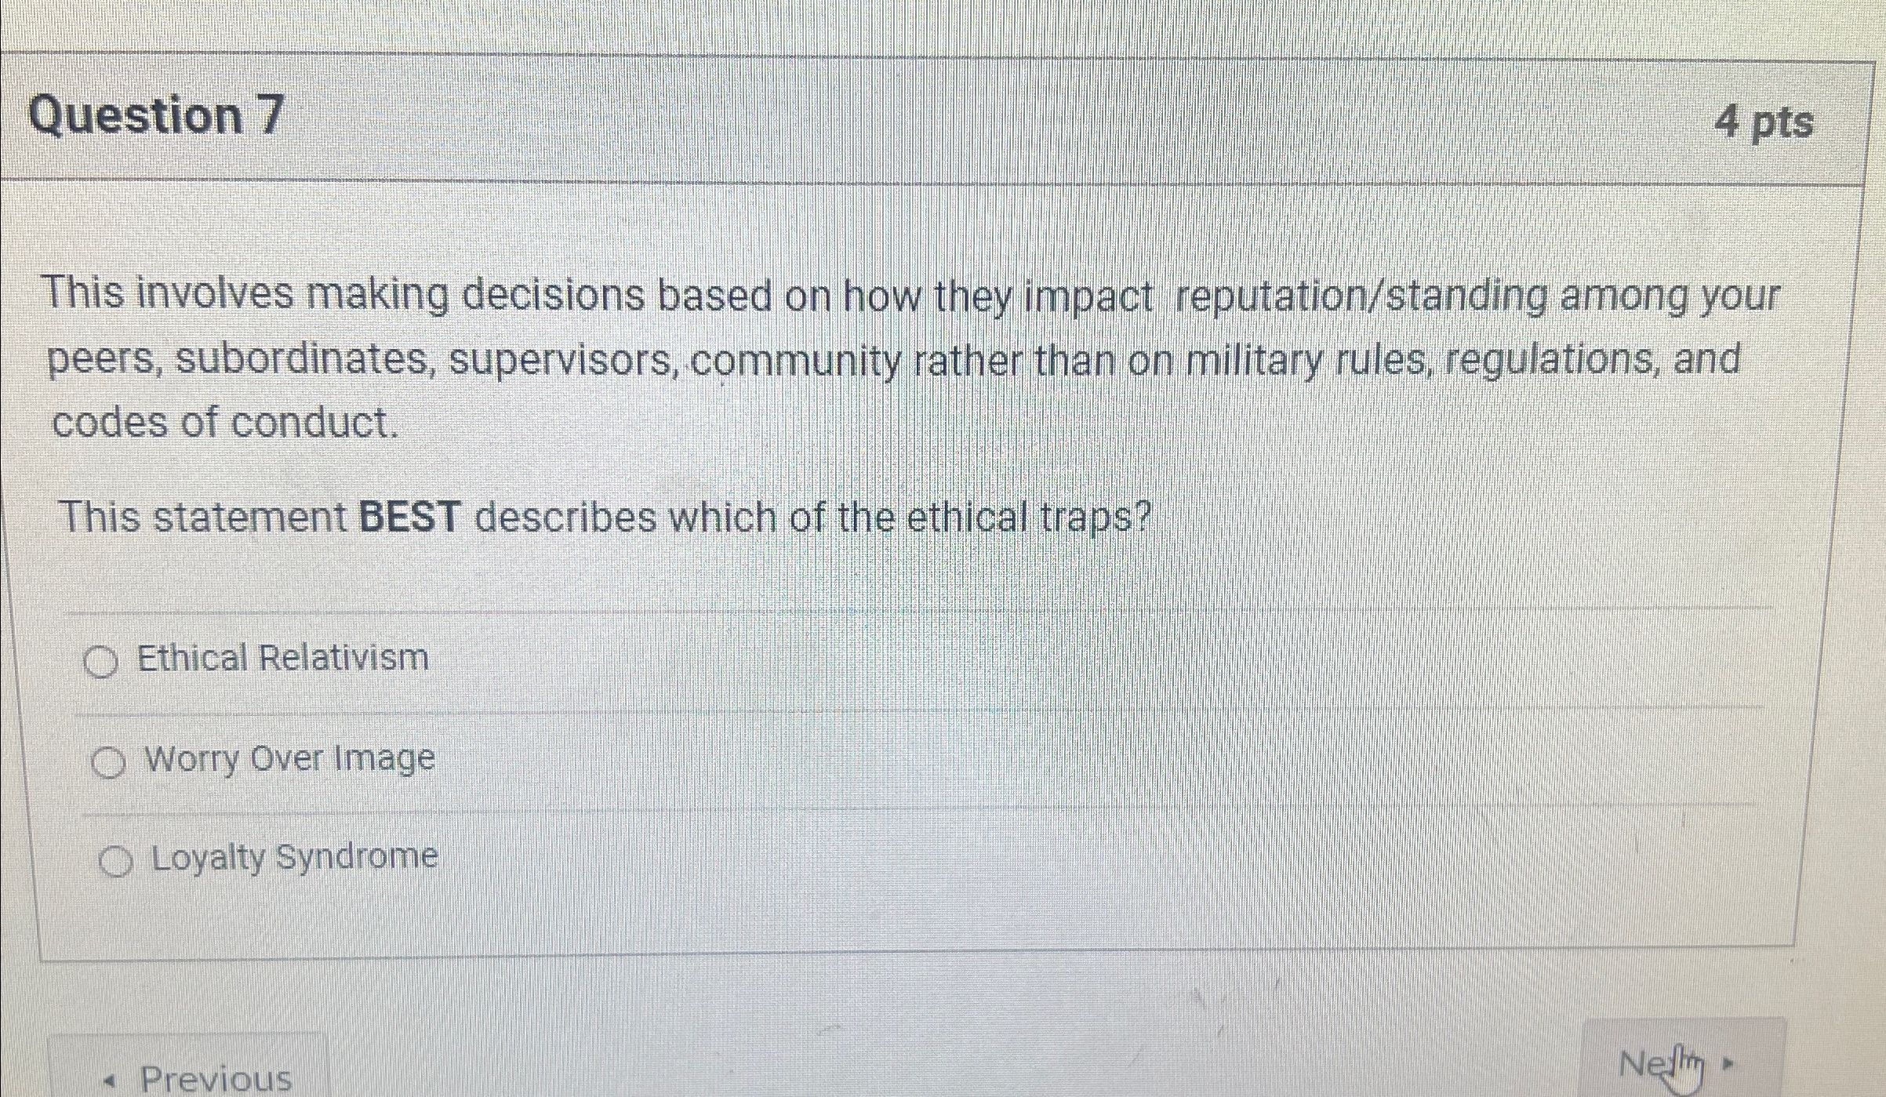Click the bolded BEST word in the question
This screenshot has width=1886, height=1097.
(x=409, y=518)
